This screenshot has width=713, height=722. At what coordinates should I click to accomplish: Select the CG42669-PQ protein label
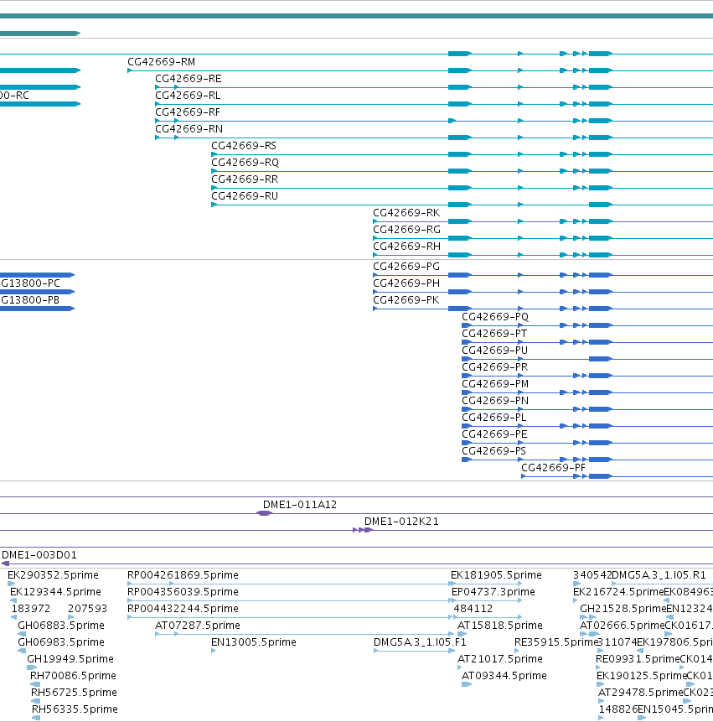(495, 317)
